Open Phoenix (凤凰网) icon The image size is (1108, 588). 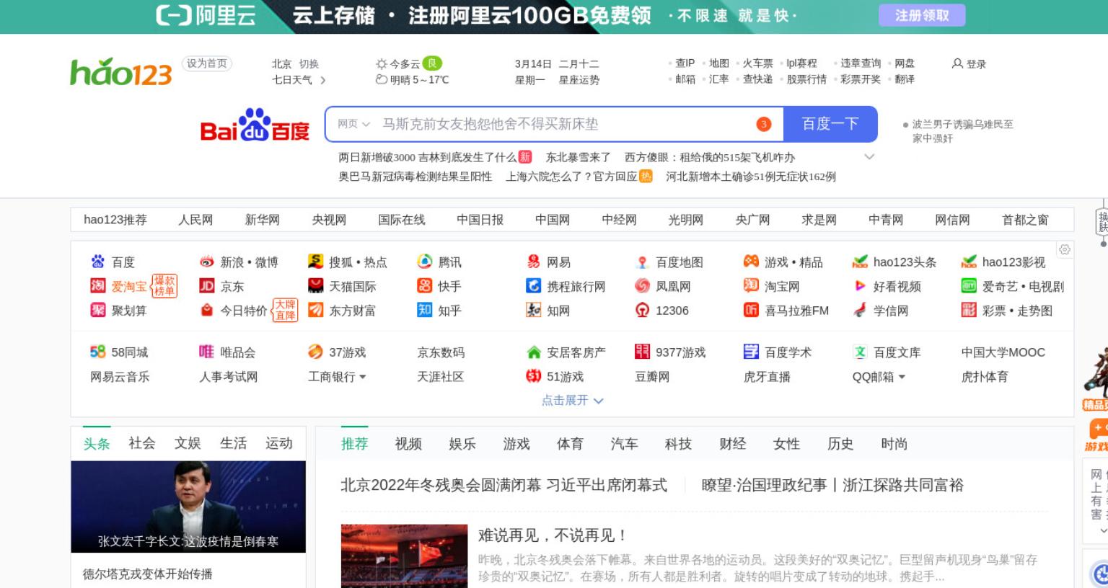pyautogui.click(x=642, y=286)
